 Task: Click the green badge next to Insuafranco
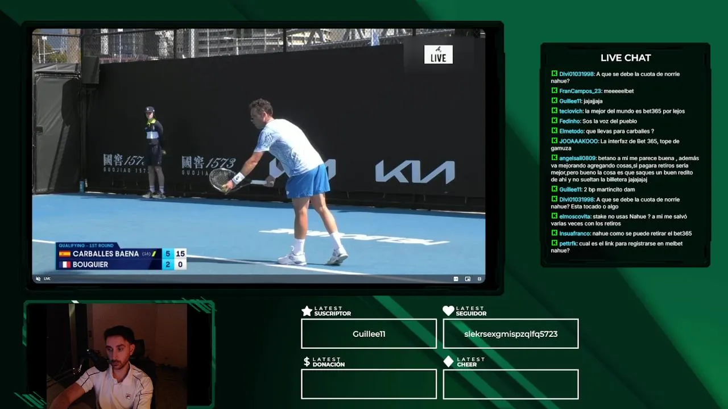(554, 233)
